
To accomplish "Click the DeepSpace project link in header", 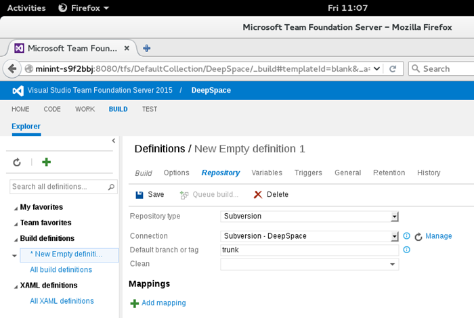I will point(211,90).
